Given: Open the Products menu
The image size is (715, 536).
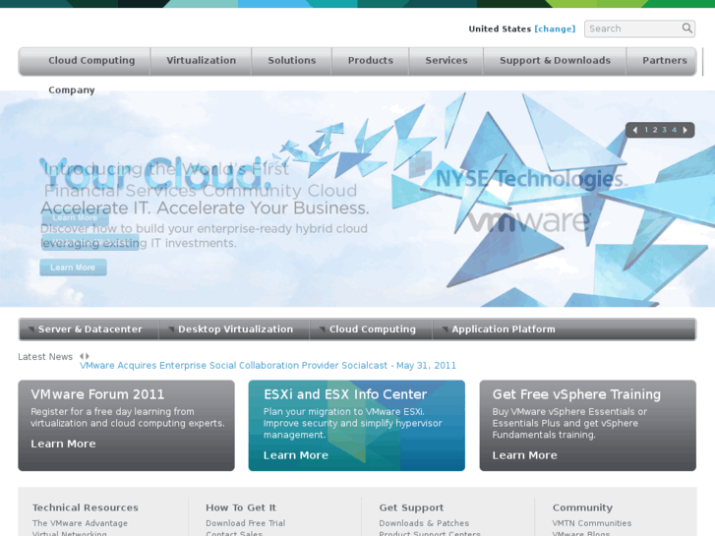Looking at the screenshot, I should tap(370, 61).
